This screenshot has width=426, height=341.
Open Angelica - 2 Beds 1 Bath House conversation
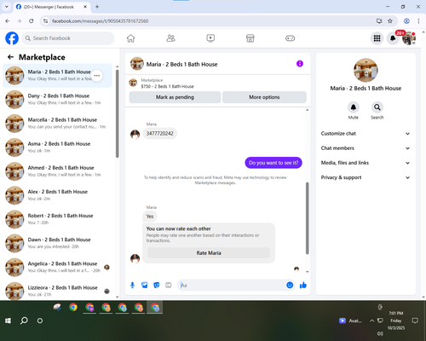(57, 267)
